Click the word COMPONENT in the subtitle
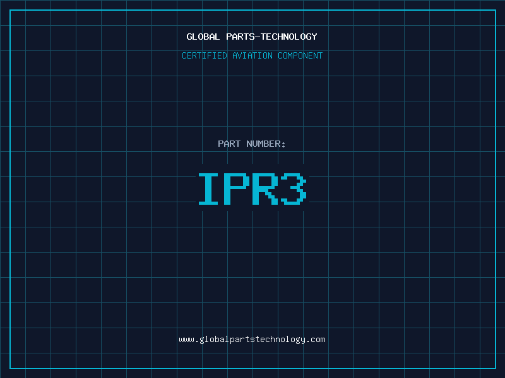Screen dimensions: 505x378 300,56
